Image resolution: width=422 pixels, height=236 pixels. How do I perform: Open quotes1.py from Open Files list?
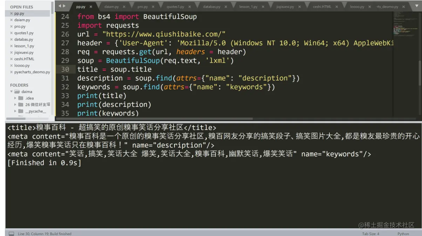click(x=24, y=33)
